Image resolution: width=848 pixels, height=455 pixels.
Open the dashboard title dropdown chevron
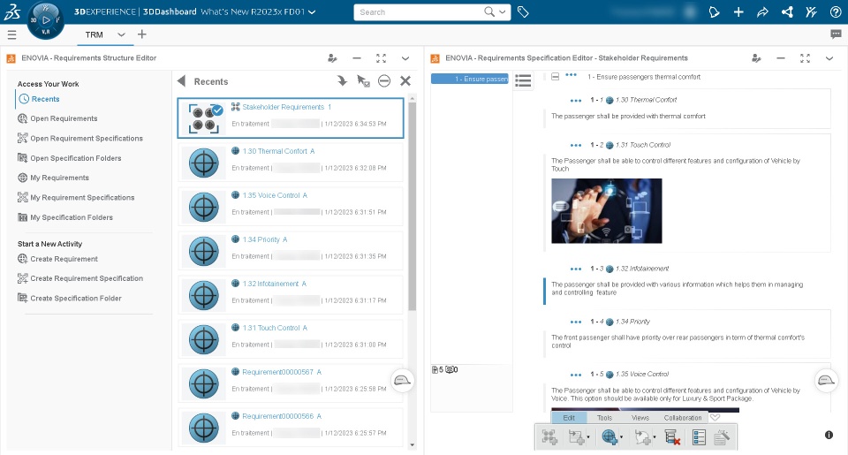312,11
